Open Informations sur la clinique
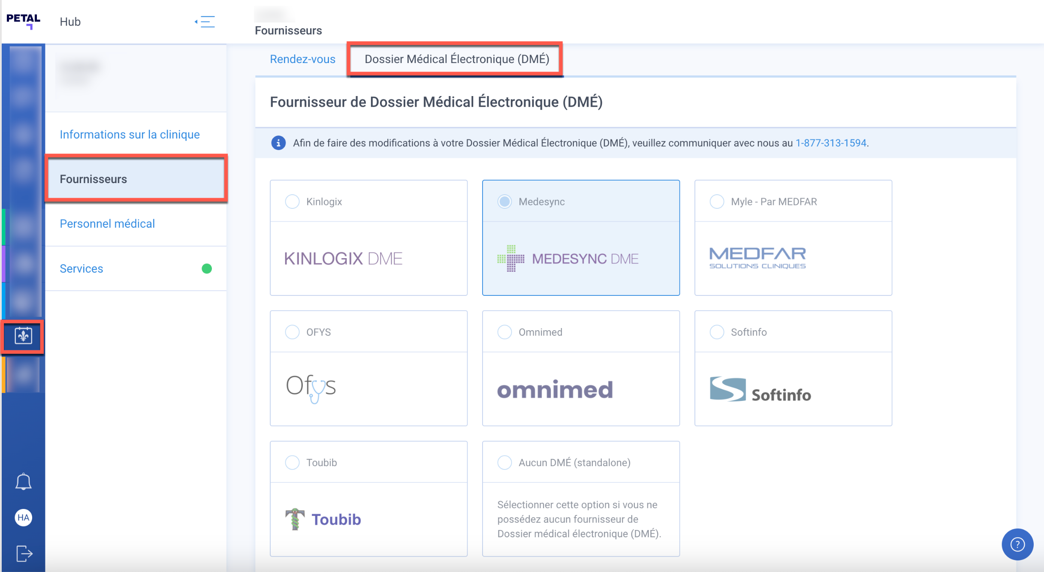Screen dimensions: 1044x572 (136, 135)
